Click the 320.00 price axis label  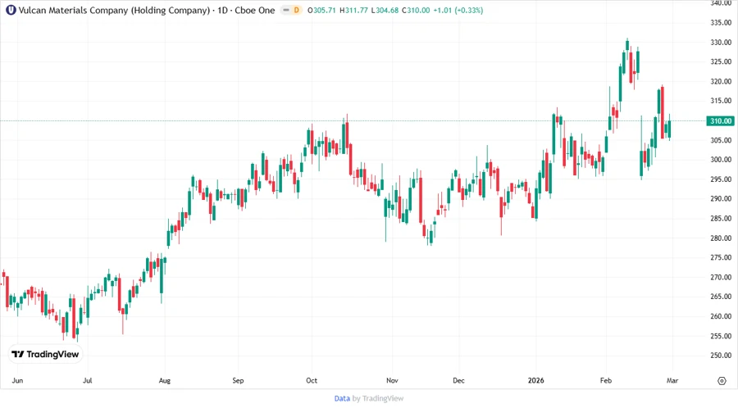click(721, 81)
